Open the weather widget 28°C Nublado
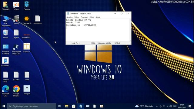The height and width of the screenshot is (109, 194). pos(144,106)
